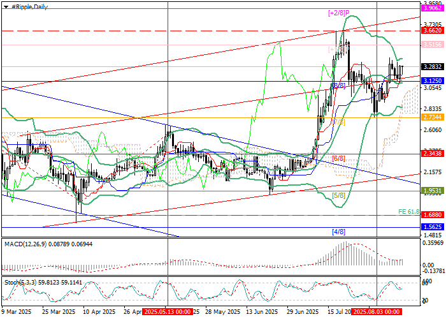Click the blue 1.5625 price label
This screenshot has width=446, height=319.
point(431,226)
